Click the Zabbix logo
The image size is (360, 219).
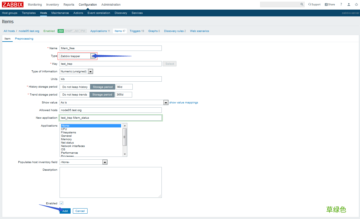(13, 5)
